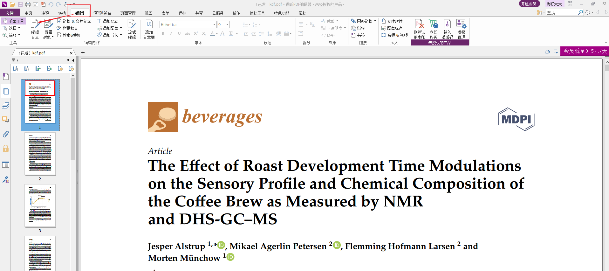Click the Activate Membership (开通会员) button
Viewport: 609px width, 271px height.
coord(529,4)
